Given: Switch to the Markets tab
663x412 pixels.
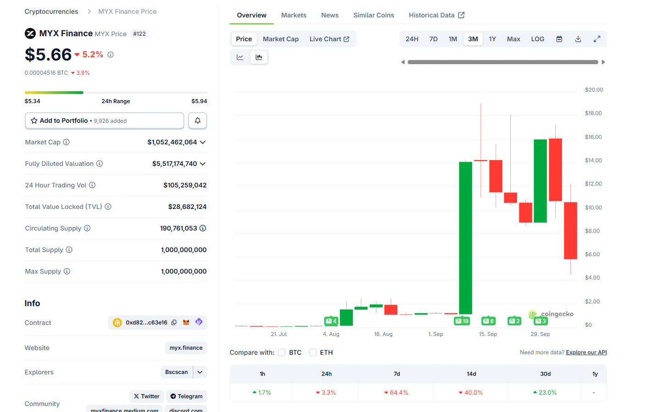Looking at the screenshot, I should pos(293,15).
